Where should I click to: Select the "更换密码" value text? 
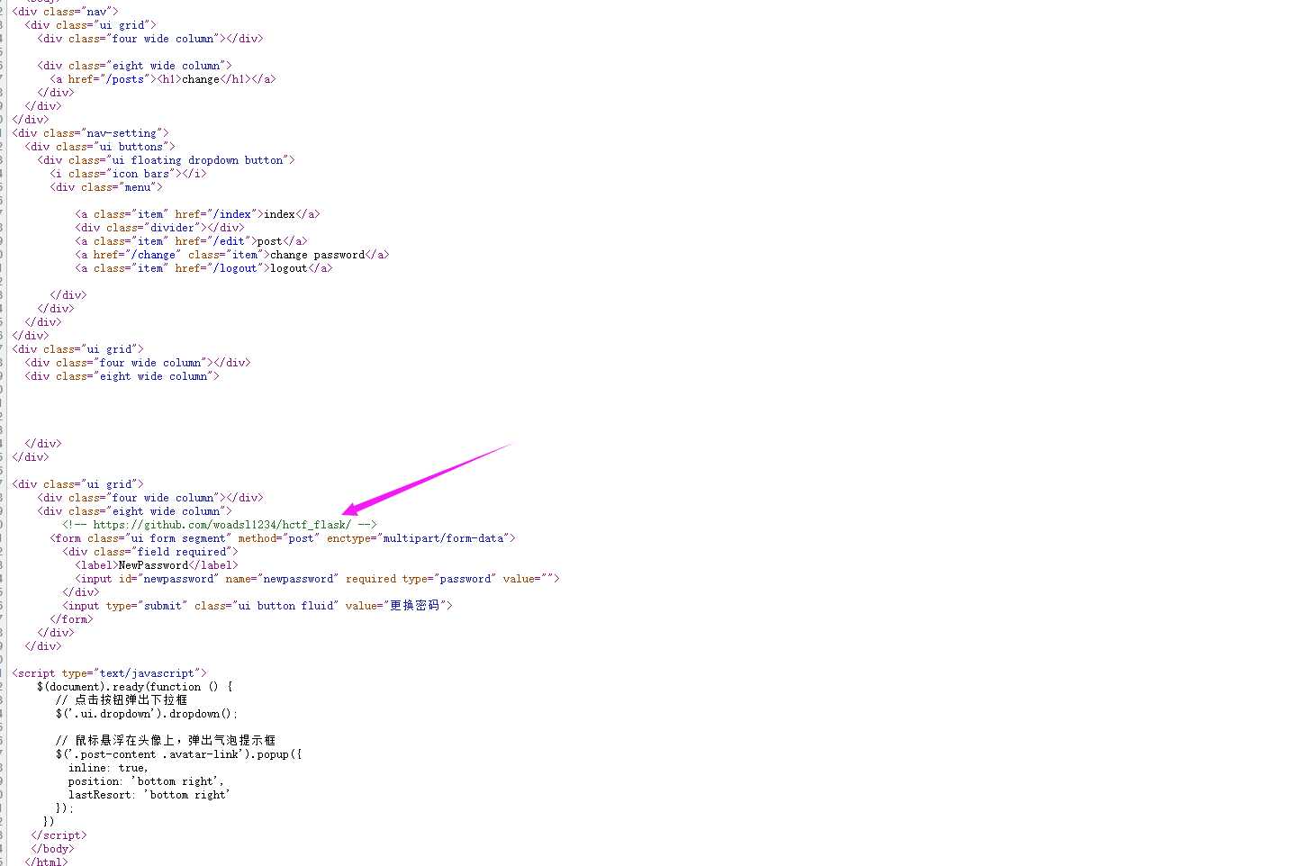(x=414, y=606)
